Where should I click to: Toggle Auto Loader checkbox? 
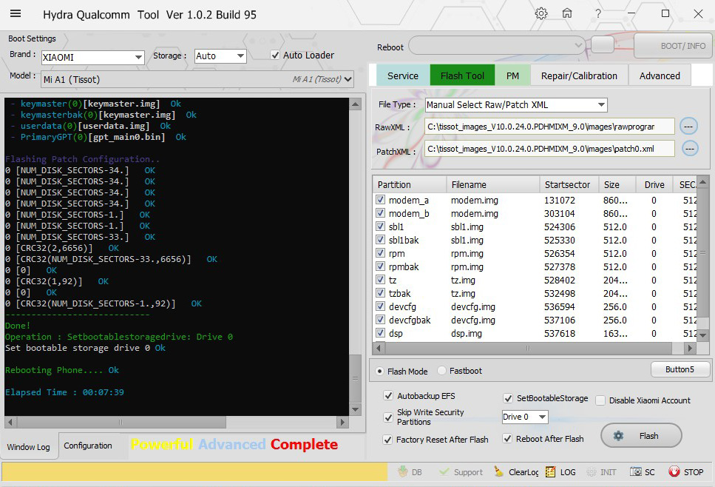click(275, 55)
